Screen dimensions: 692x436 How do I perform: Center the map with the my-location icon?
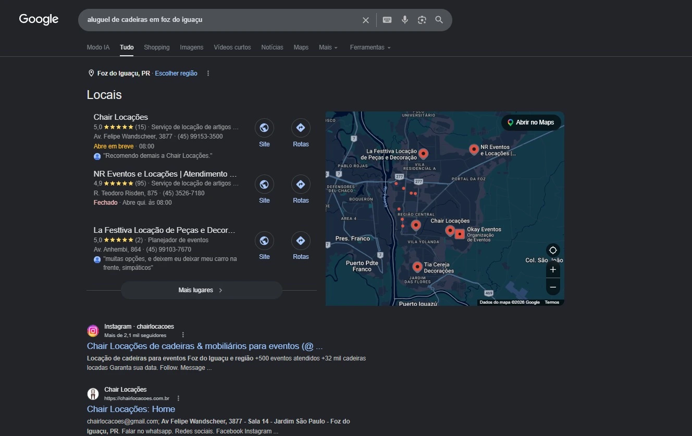pyautogui.click(x=553, y=250)
